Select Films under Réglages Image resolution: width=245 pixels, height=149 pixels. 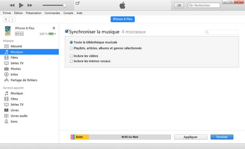pos(29,57)
